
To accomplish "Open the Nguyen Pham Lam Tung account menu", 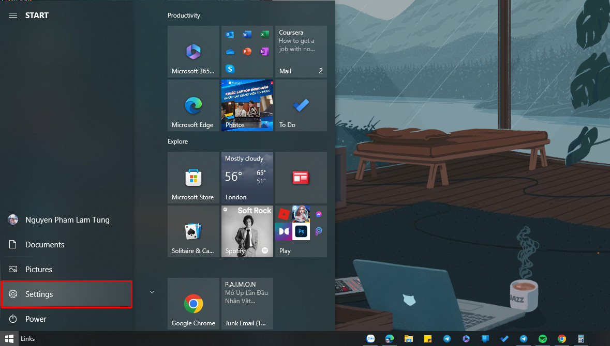I will pyautogui.click(x=67, y=220).
